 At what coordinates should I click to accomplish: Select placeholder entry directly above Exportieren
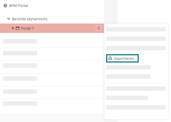(136, 48)
